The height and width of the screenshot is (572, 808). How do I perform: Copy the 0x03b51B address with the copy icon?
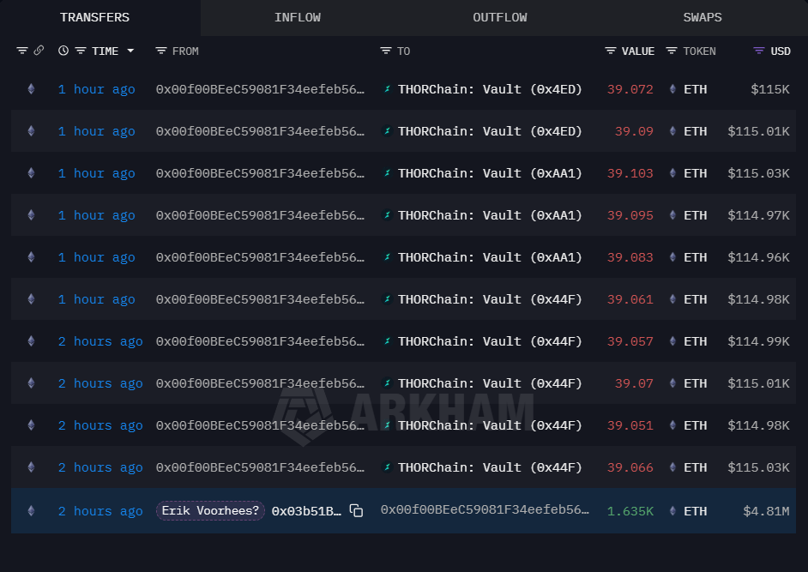tap(356, 511)
